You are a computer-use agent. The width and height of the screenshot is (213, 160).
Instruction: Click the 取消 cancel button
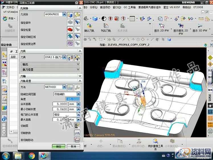click(x=73, y=146)
